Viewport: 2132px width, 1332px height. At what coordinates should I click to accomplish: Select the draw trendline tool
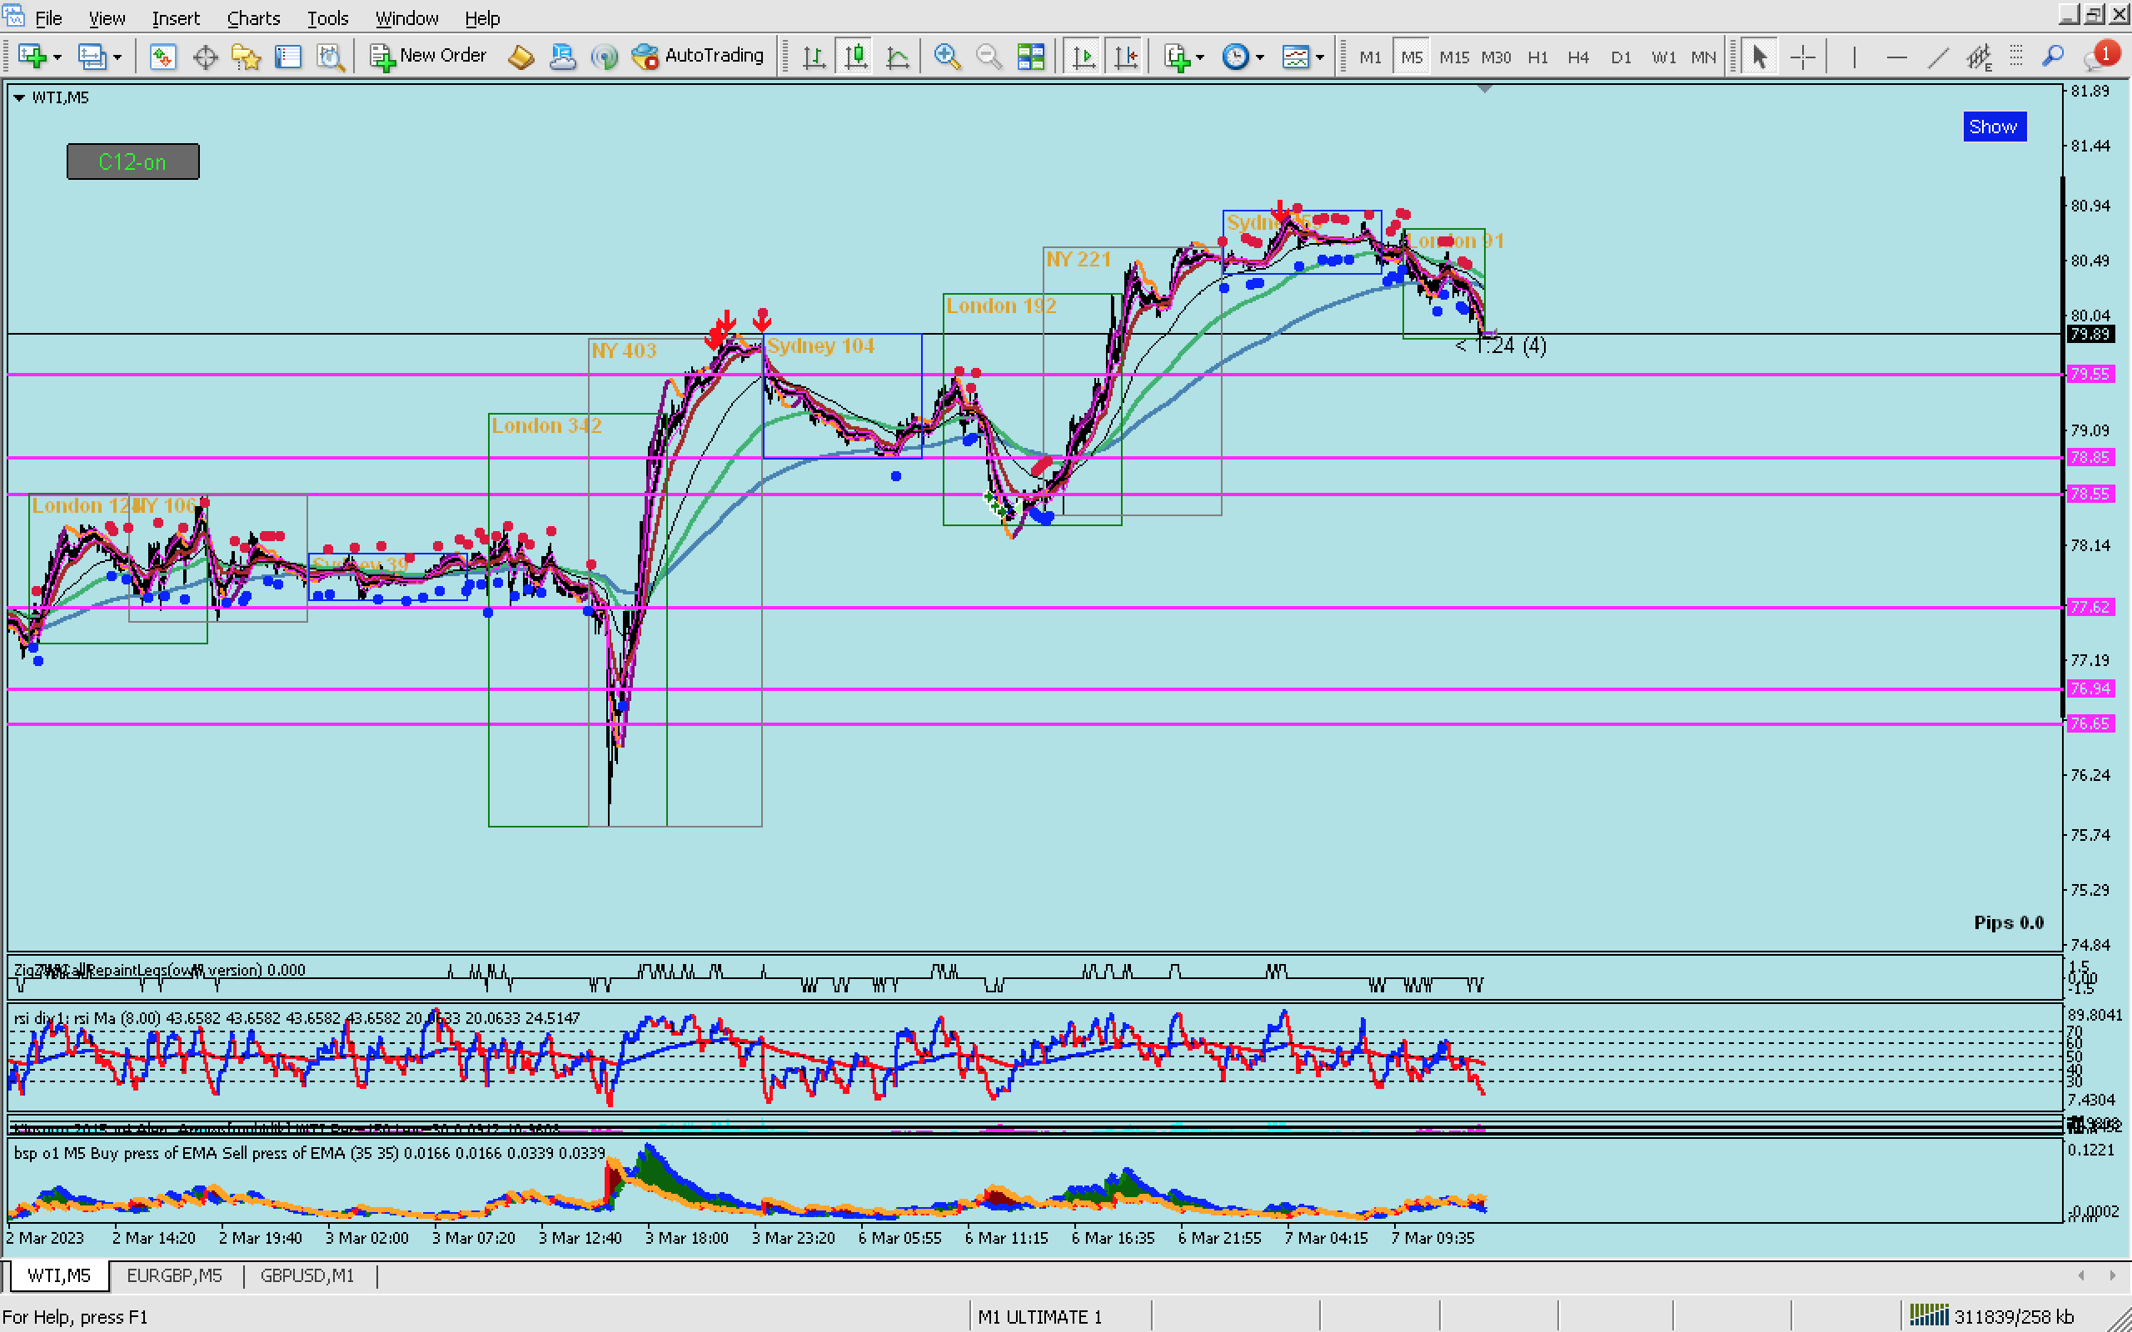(1937, 57)
